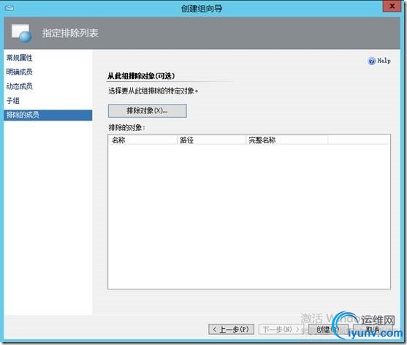Screen dimensions: 407x345
Task: Sort by the 名称 column header
Action: tap(142, 140)
